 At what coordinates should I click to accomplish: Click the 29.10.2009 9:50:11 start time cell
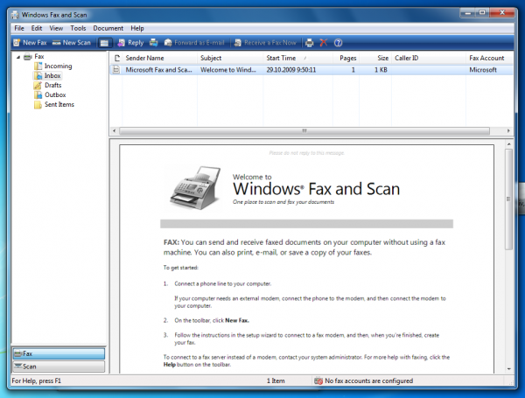(x=291, y=70)
